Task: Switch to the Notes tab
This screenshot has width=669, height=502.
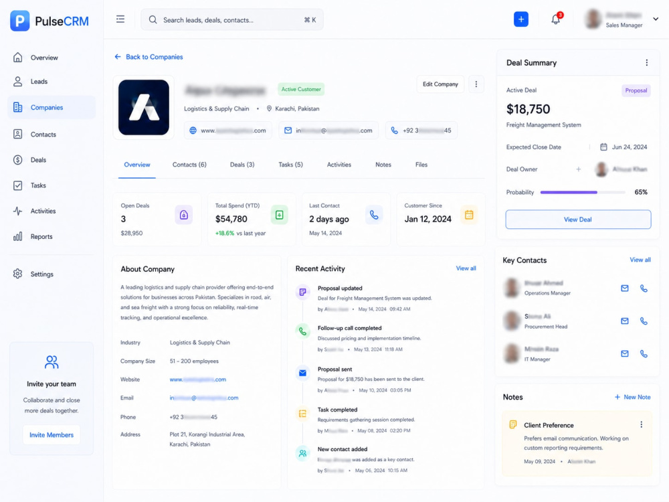Action: coord(383,165)
